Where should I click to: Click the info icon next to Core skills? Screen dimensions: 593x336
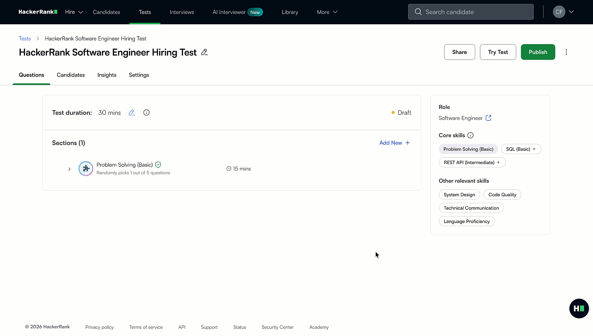(x=470, y=135)
